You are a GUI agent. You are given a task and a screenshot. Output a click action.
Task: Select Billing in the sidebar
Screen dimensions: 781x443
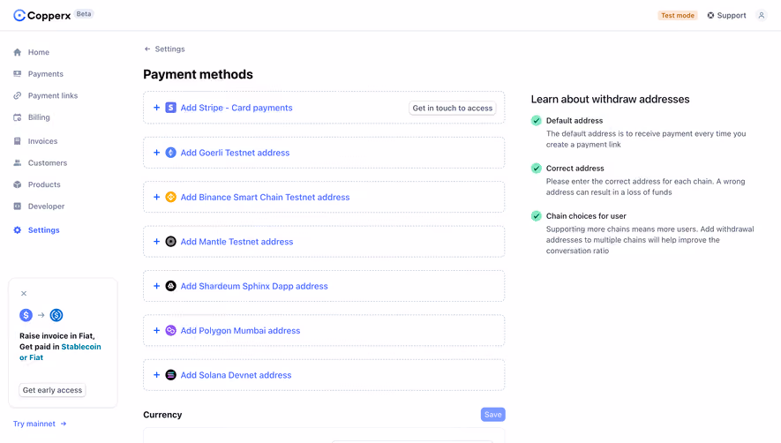click(x=39, y=117)
